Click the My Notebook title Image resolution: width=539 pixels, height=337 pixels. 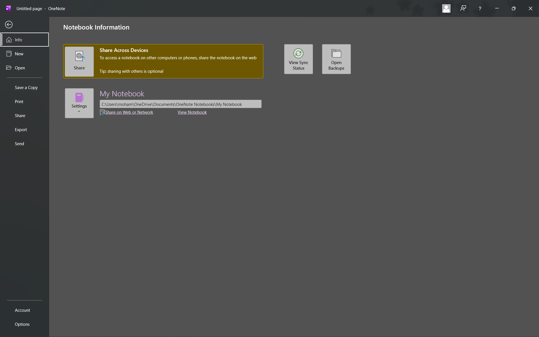122,94
